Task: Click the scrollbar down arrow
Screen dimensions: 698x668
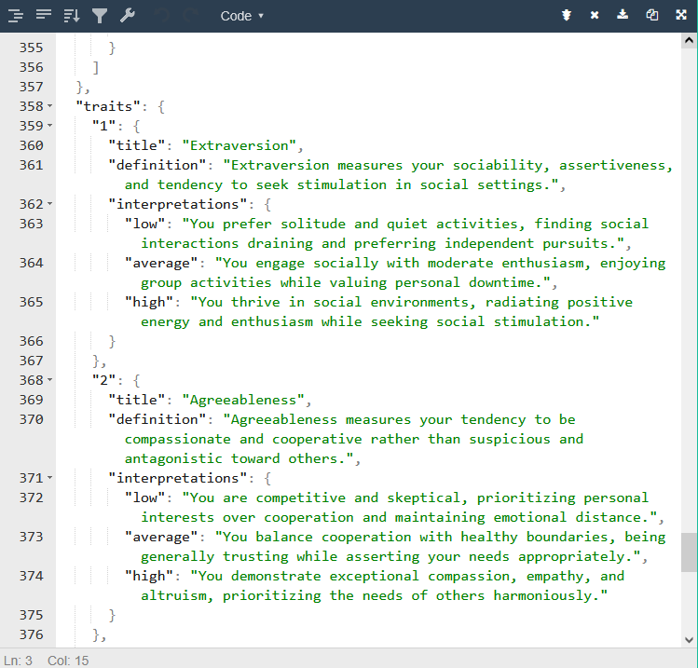Action: (x=689, y=639)
